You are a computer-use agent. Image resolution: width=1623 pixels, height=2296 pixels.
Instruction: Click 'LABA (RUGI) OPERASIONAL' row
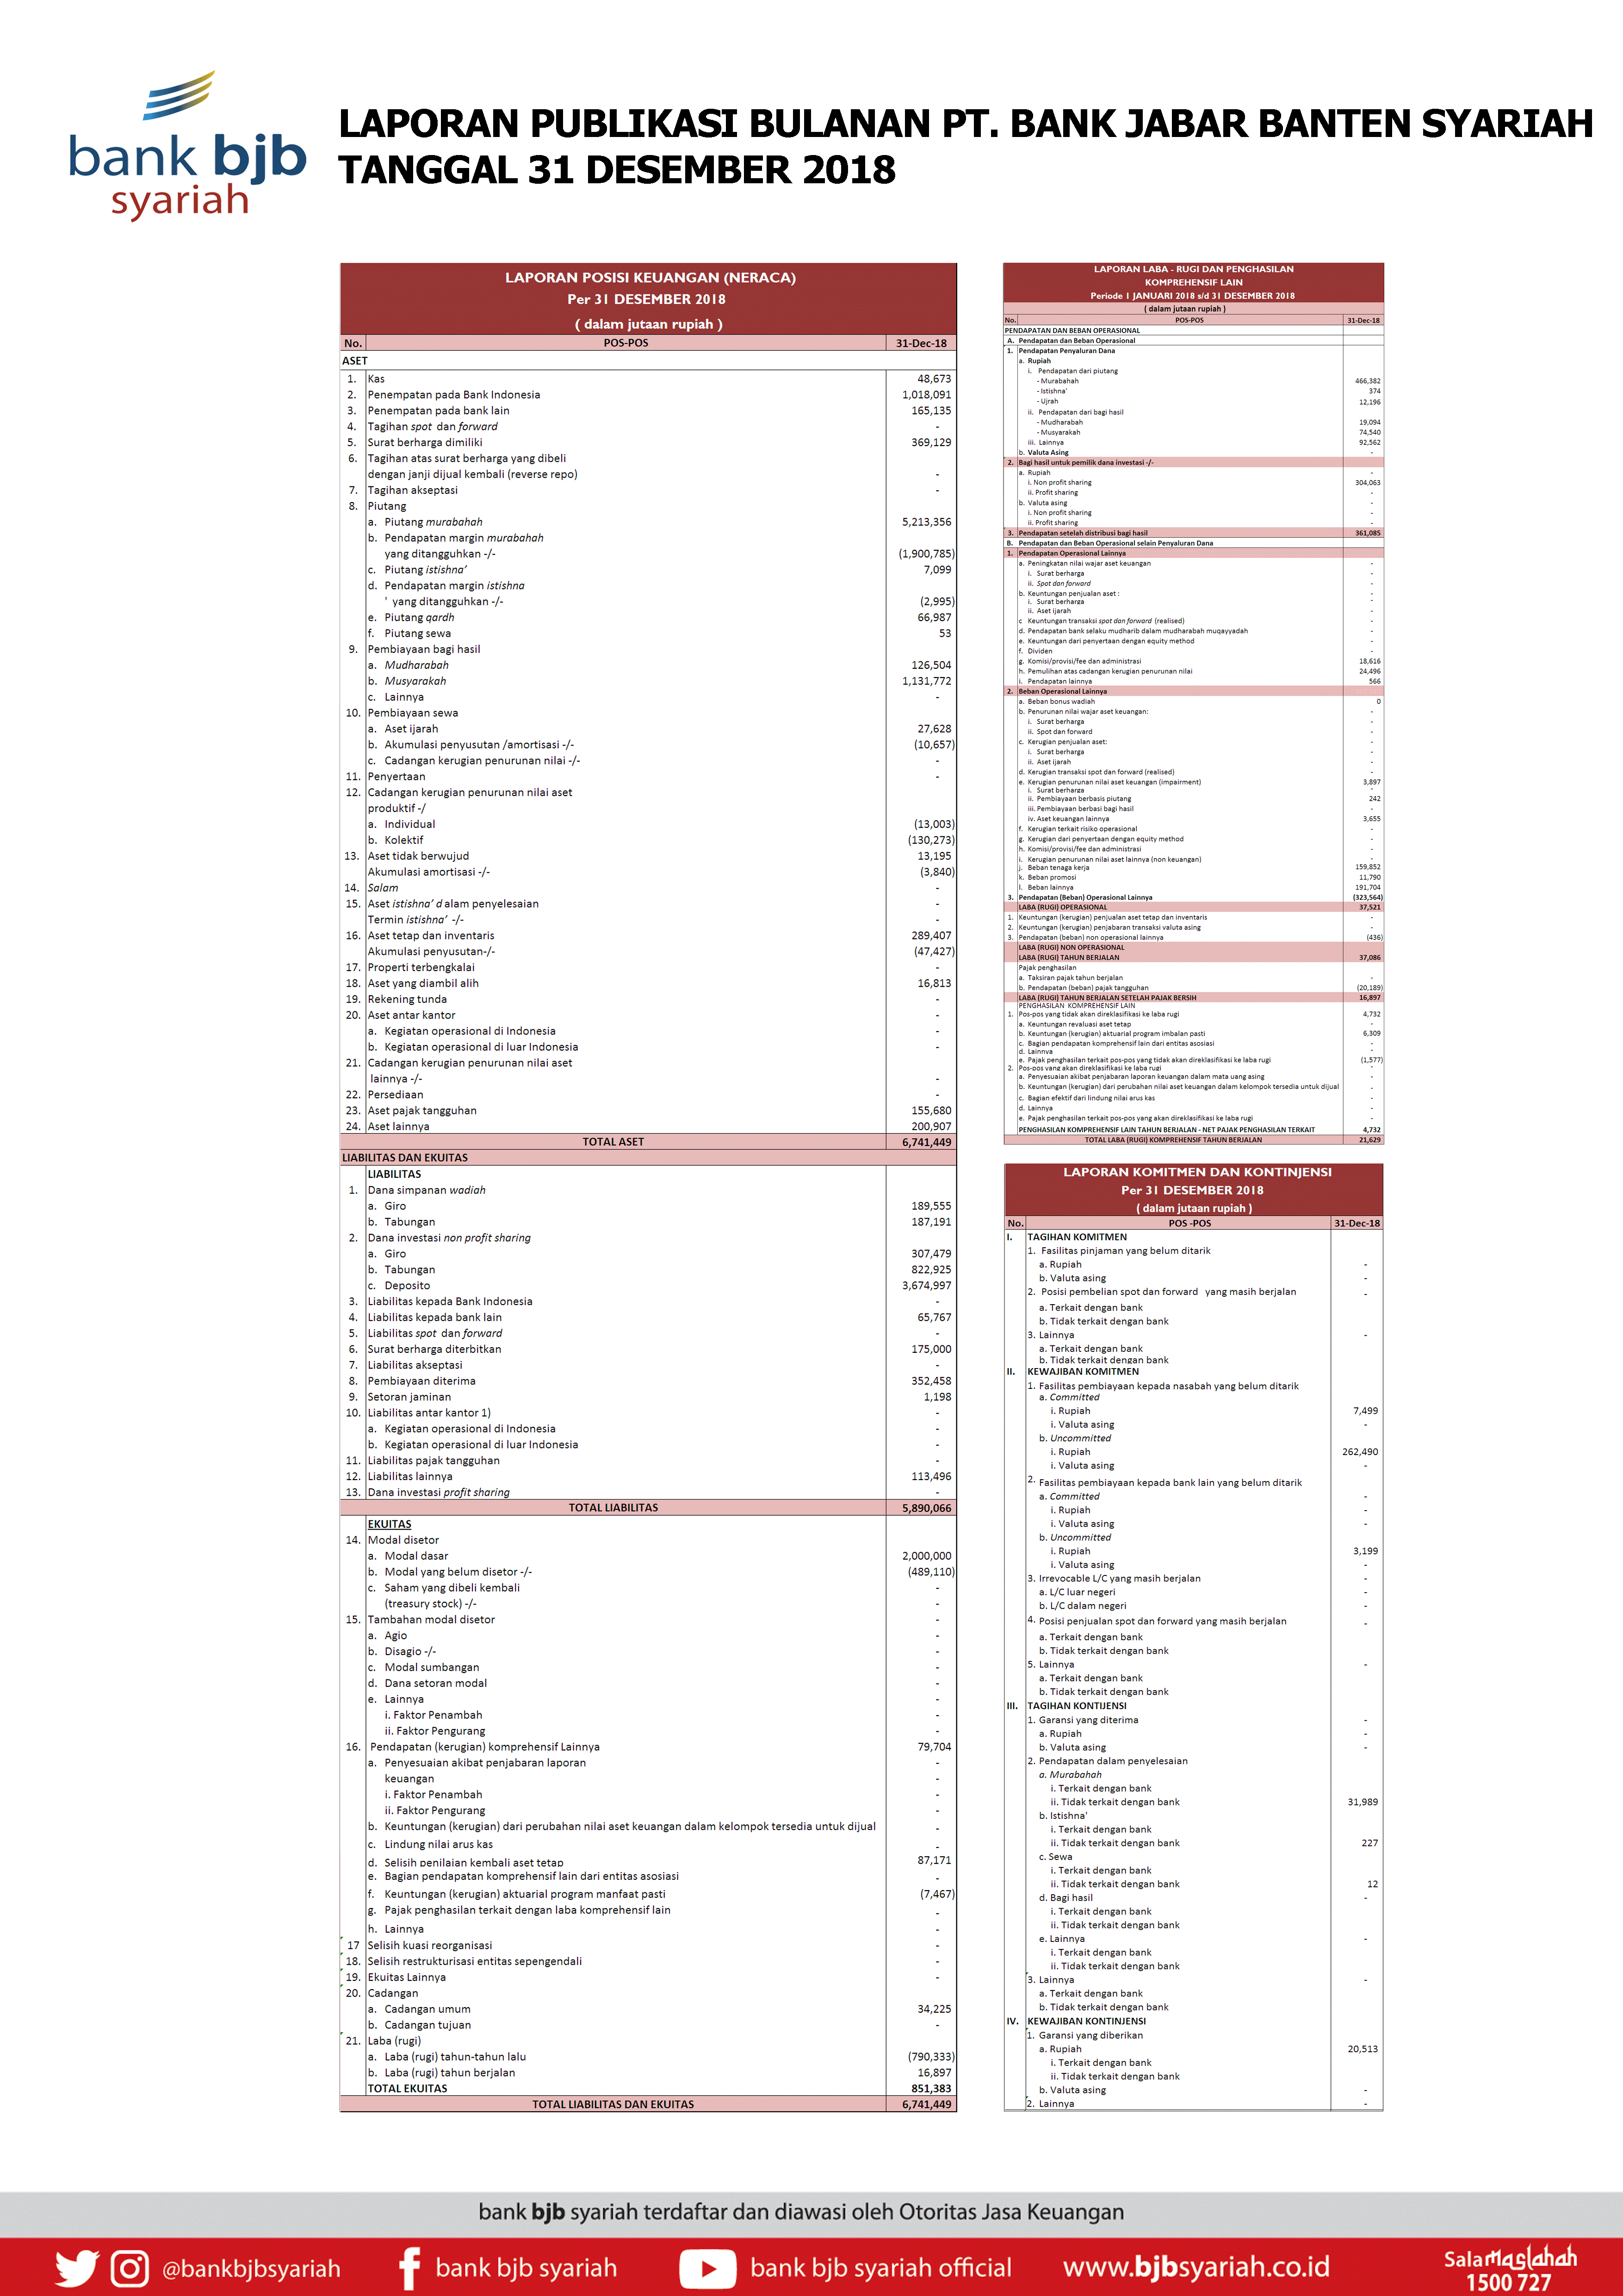tap(1193, 907)
